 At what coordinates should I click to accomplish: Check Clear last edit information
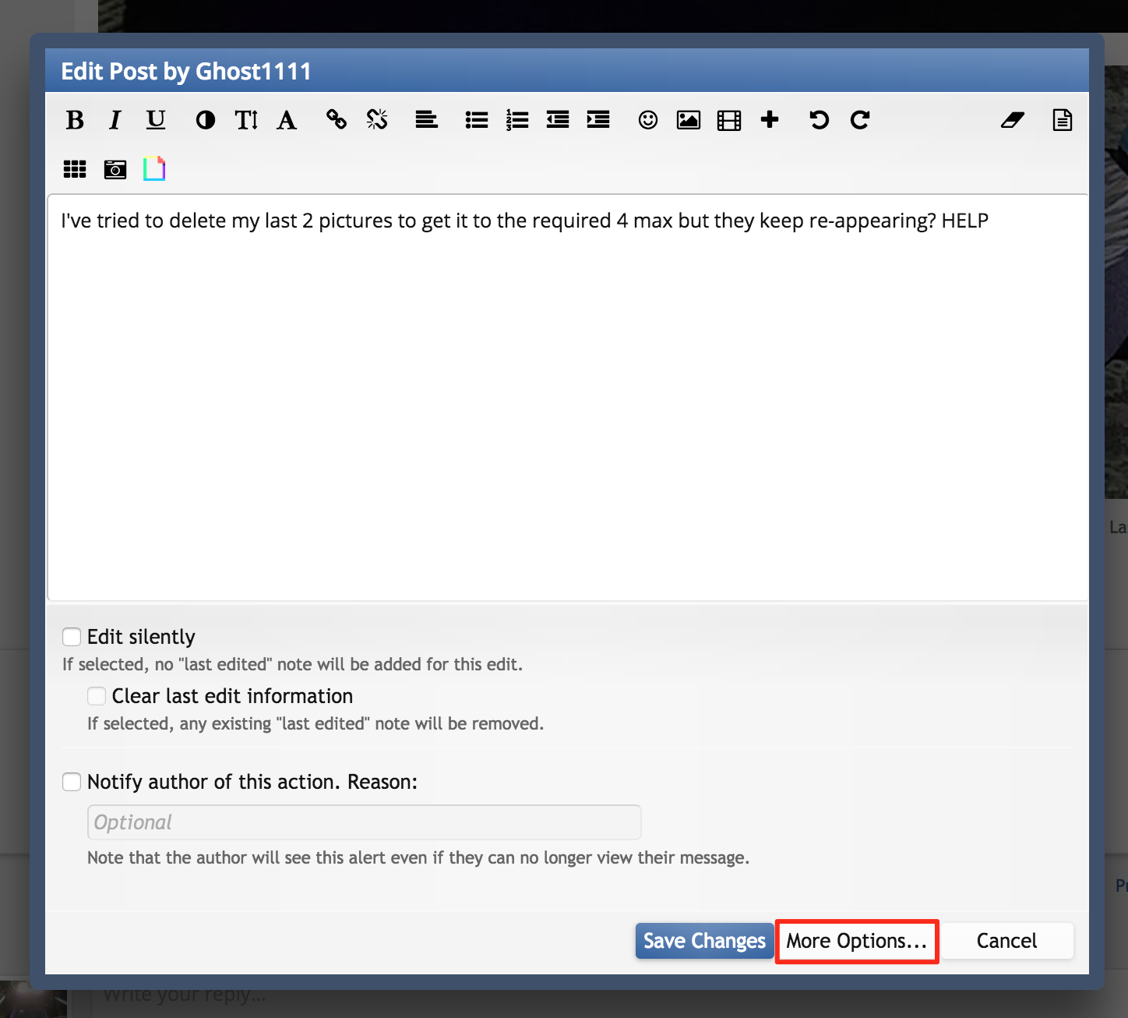click(x=97, y=696)
